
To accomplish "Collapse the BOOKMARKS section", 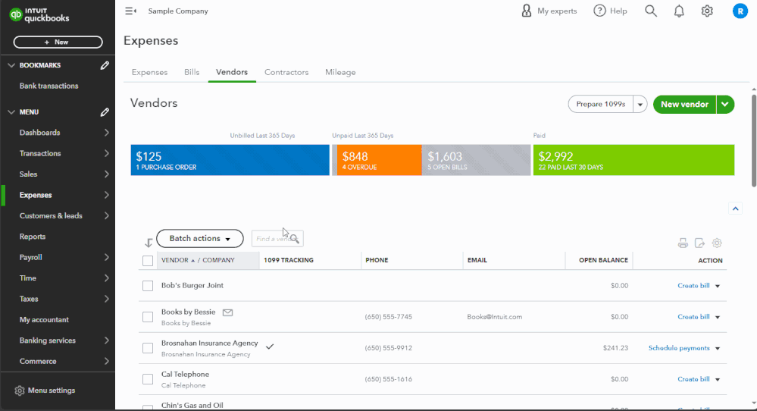I will coord(11,65).
